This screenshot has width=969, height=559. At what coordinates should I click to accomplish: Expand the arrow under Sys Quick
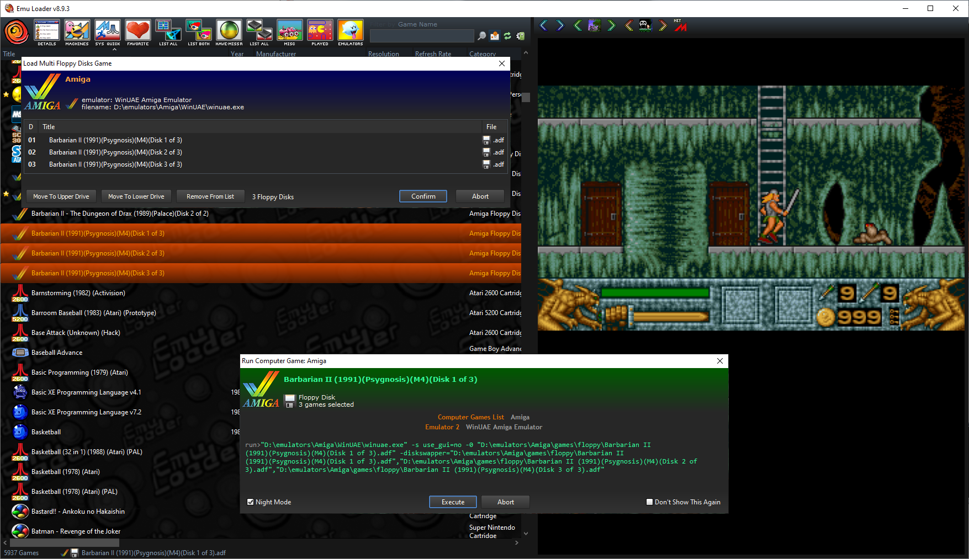[x=114, y=50]
